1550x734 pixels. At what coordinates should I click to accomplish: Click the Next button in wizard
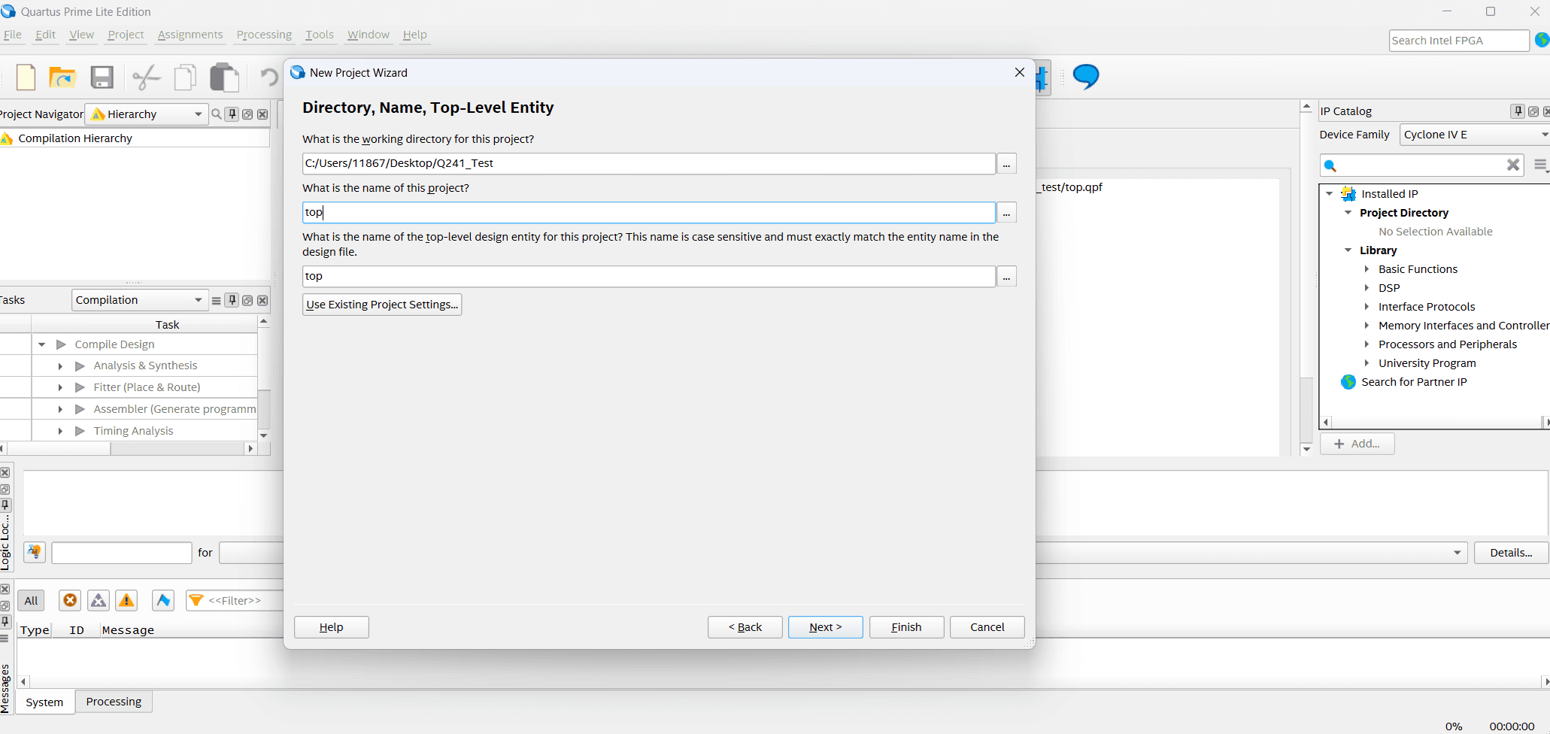[825, 627]
